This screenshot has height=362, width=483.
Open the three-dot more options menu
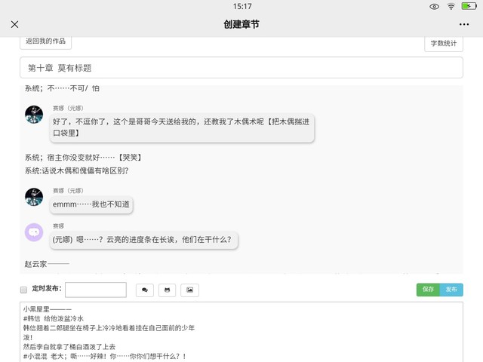463,24
